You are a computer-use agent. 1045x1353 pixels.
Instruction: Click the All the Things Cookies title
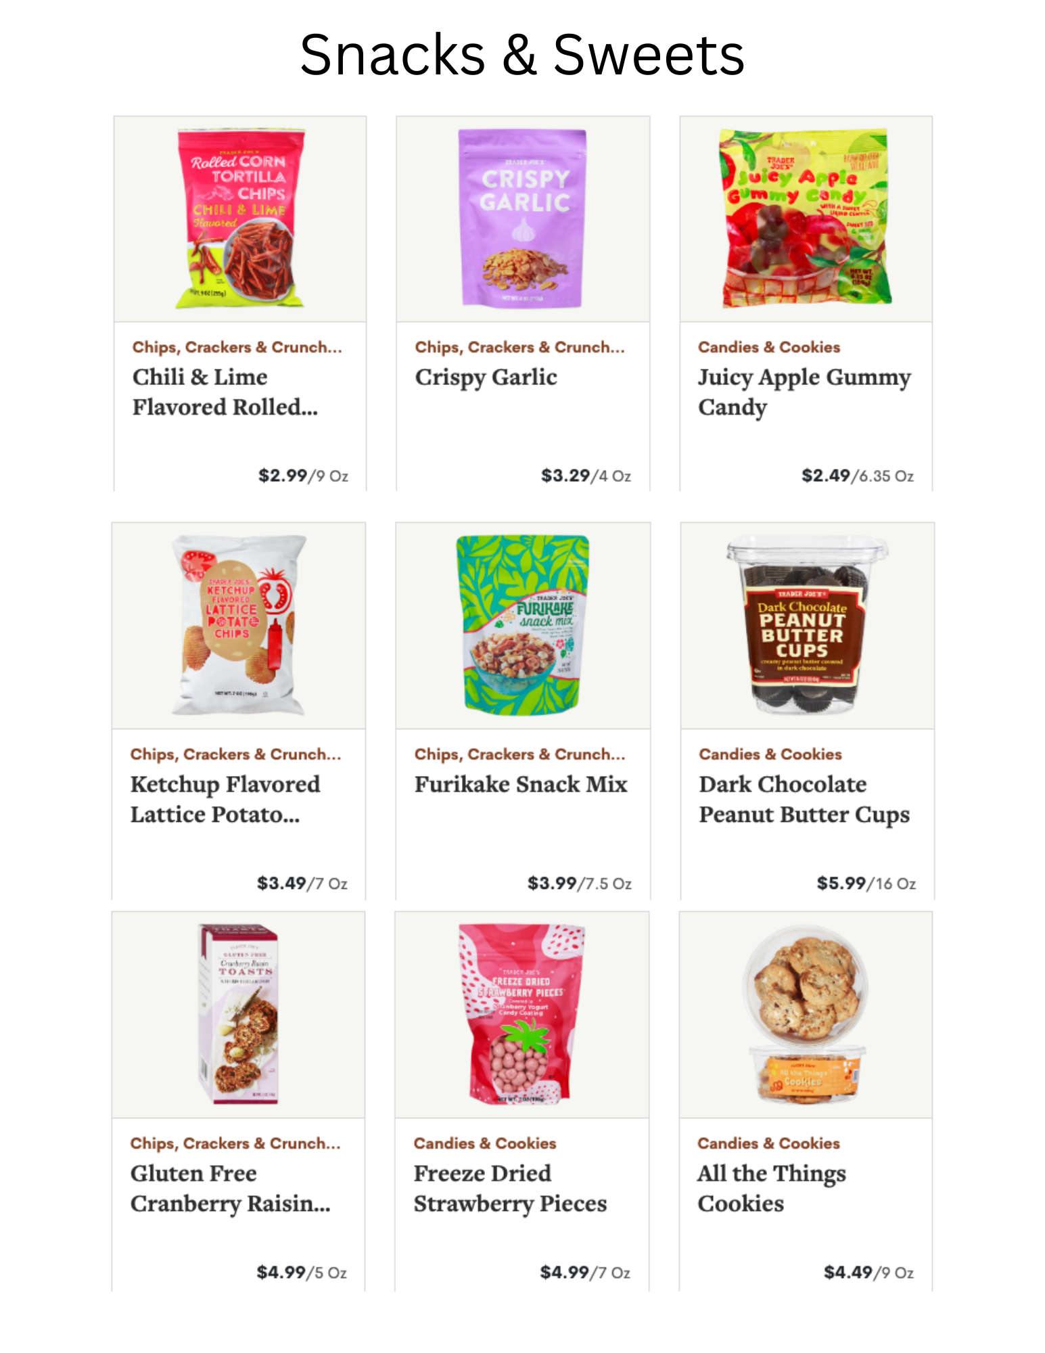(772, 1189)
